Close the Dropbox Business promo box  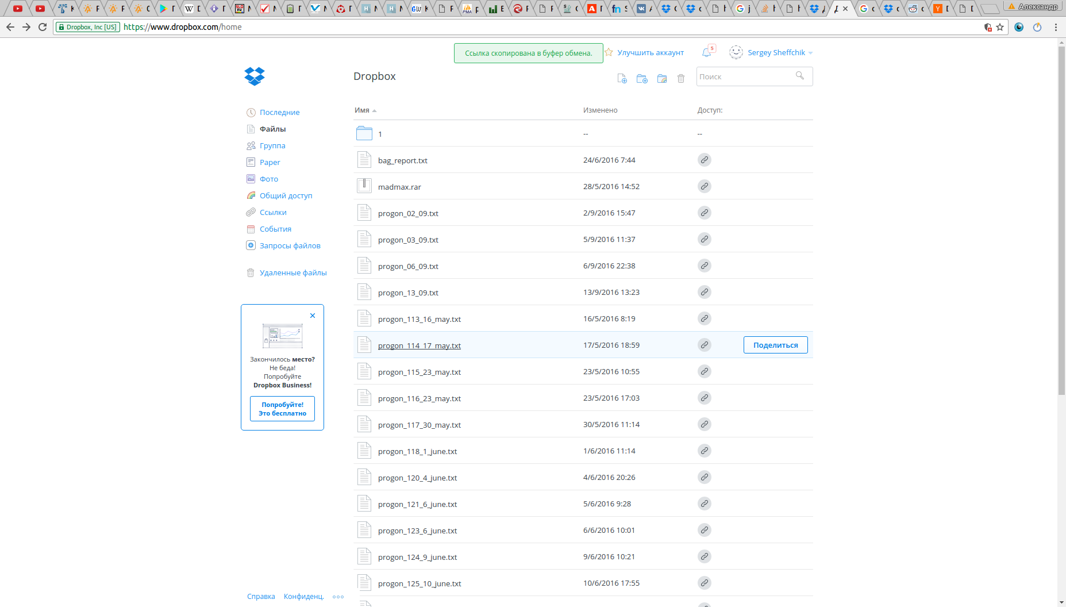point(313,316)
